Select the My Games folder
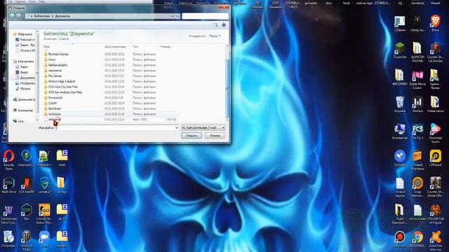The image size is (449, 252). pyautogui.click(x=55, y=76)
